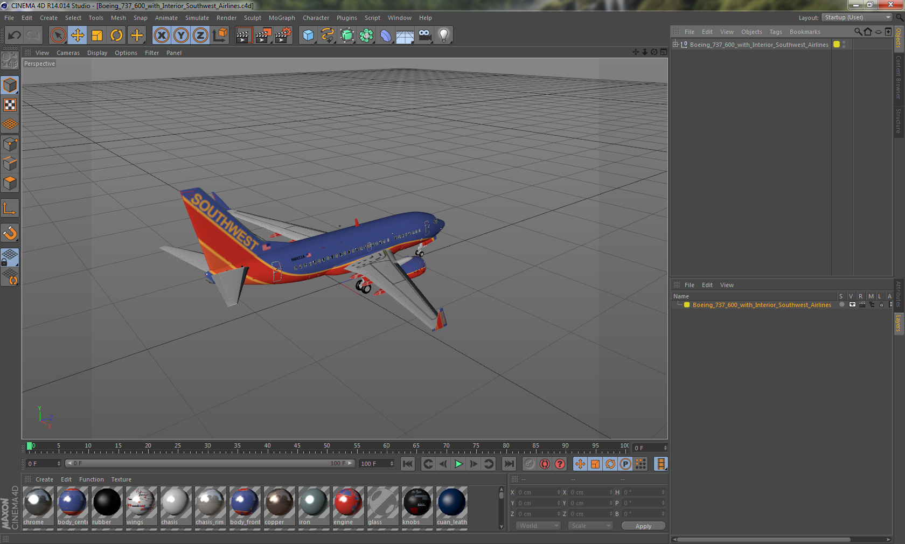Switch to Polygons mode
Viewport: 905px width, 544px height.
(10, 183)
